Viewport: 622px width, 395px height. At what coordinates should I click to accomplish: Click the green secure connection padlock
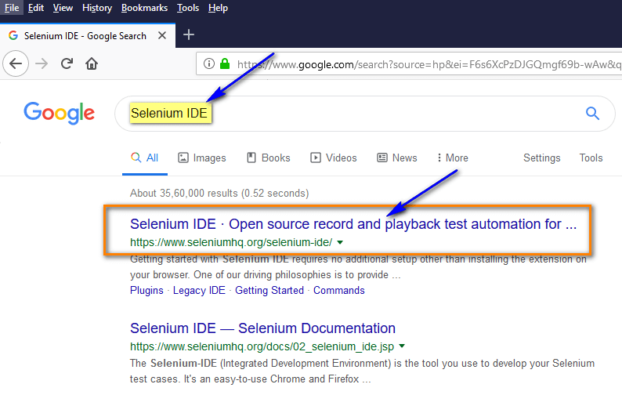pyautogui.click(x=225, y=63)
